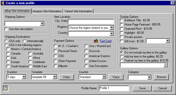Tick the Europe checkbox
This screenshot has height=95, width=176.
[8, 62]
